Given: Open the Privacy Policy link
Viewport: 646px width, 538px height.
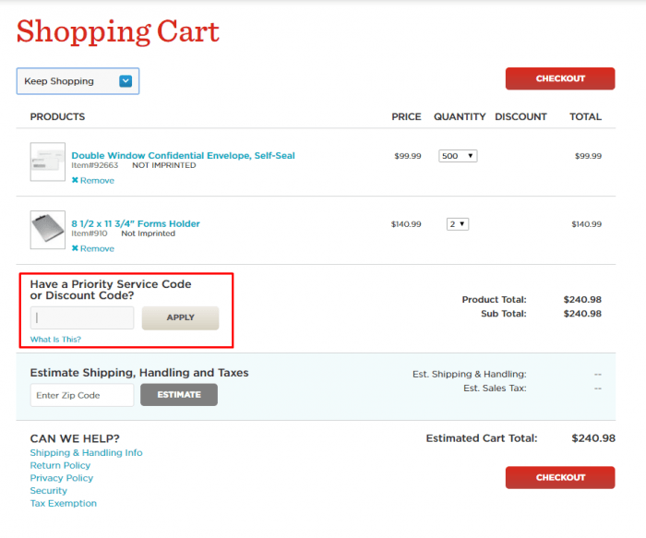Looking at the screenshot, I should point(62,478).
